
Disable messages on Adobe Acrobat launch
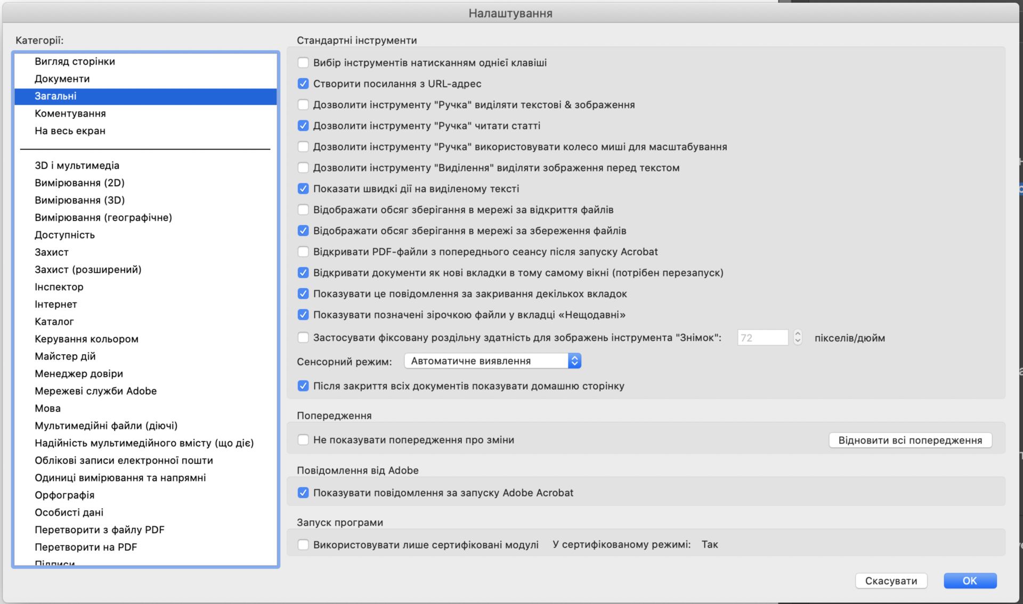(303, 493)
